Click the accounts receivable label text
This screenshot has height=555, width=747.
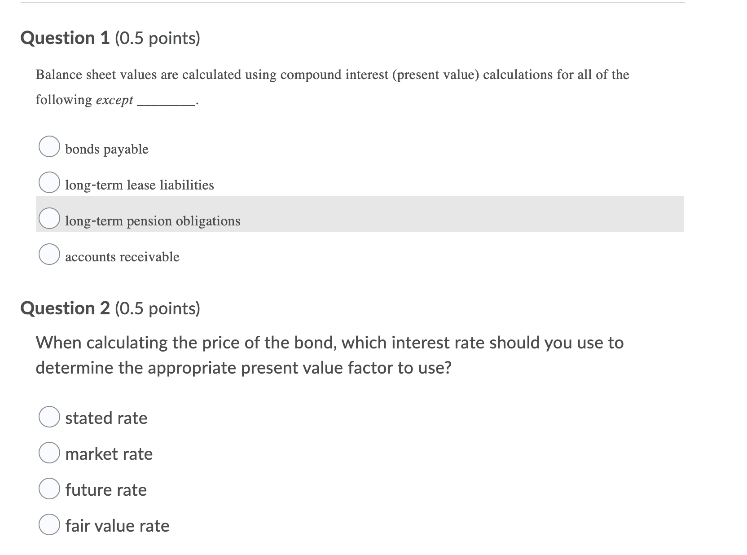point(122,257)
